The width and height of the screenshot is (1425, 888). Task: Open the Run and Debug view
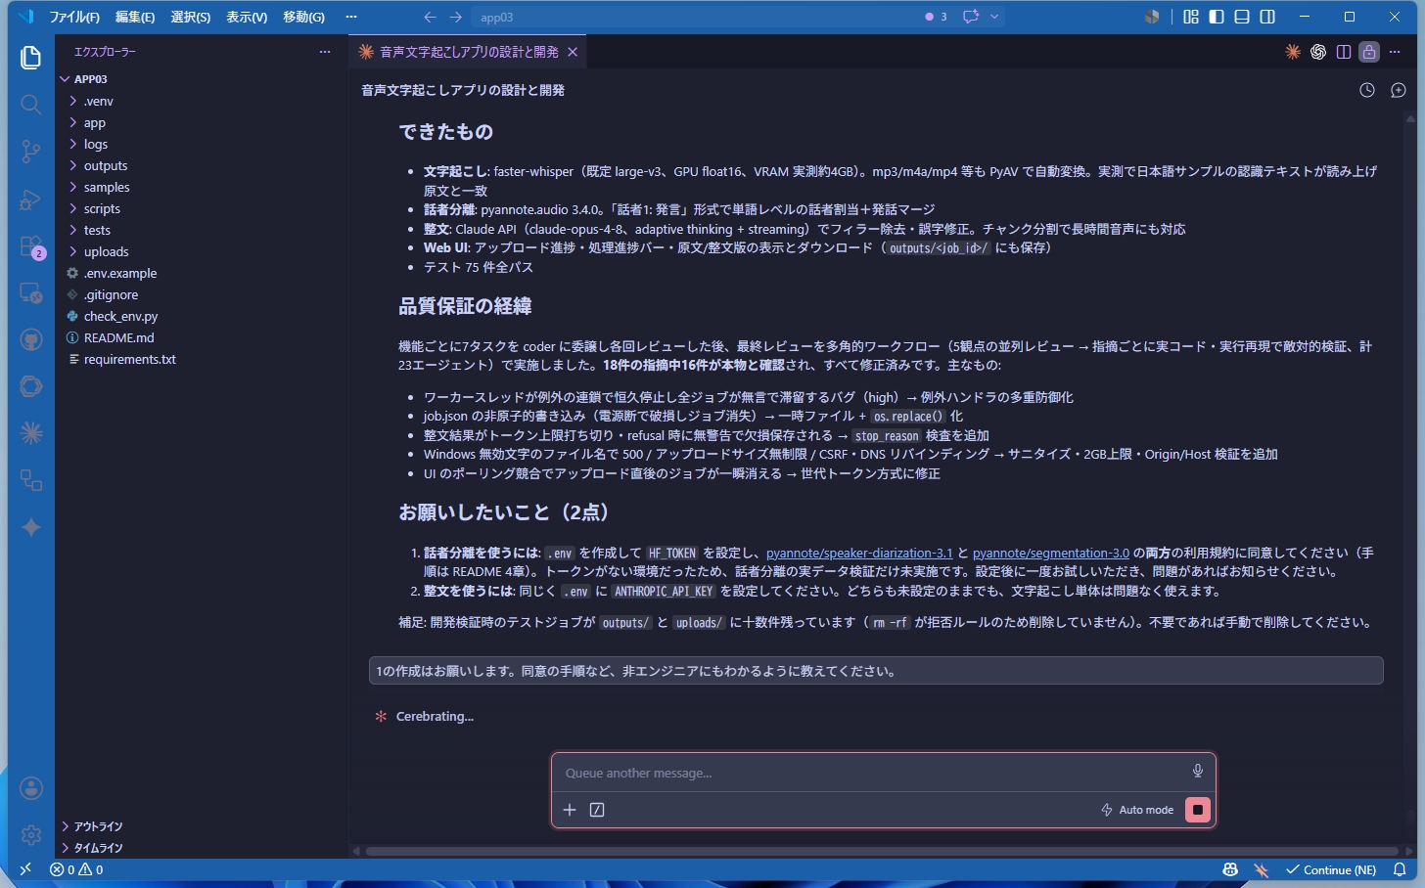pos(31,199)
